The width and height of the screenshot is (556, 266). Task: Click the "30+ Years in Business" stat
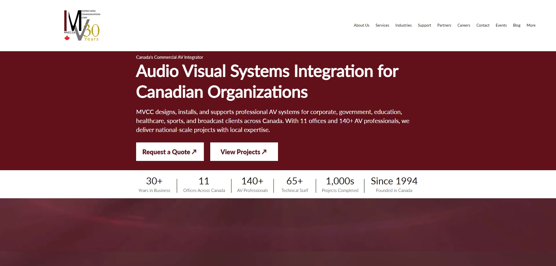click(154, 184)
